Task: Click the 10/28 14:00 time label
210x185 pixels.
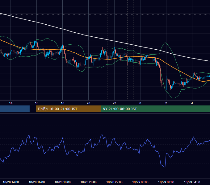Action: pos(11,182)
